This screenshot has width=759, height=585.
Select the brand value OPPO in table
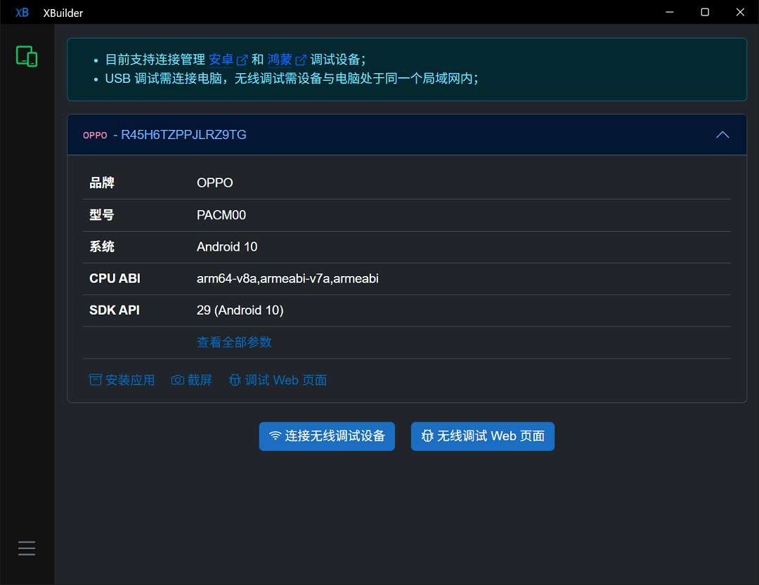[215, 183]
